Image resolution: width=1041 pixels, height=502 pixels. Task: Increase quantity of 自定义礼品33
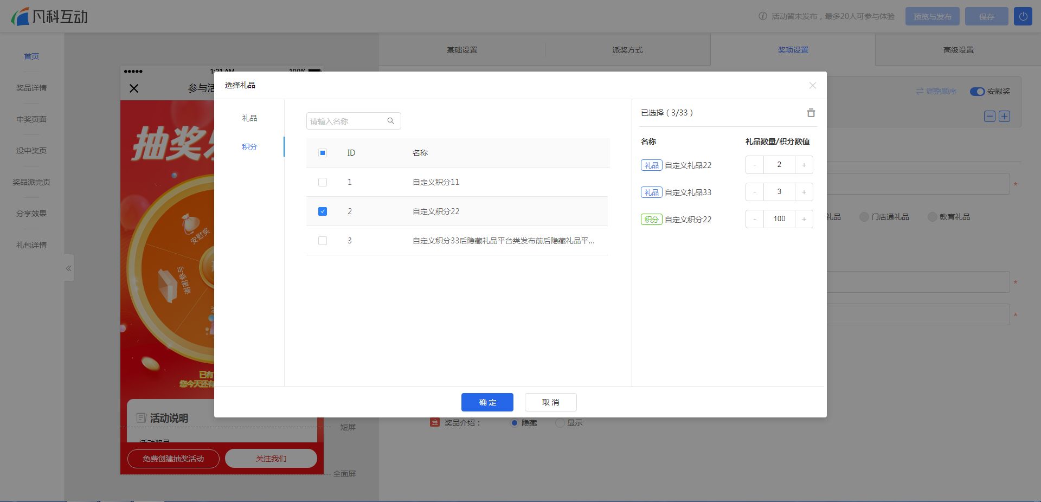click(x=804, y=192)
